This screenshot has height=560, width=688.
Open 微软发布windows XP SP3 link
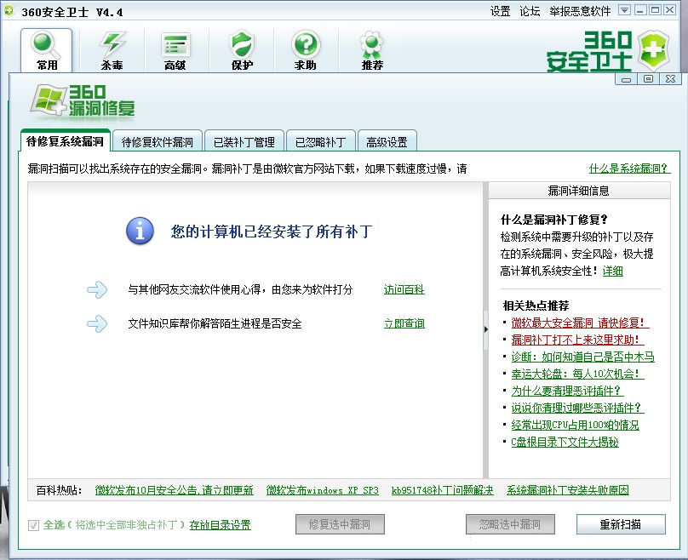click(322, 490)
